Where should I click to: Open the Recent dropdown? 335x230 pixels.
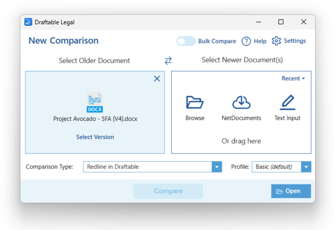pos(293,78)
